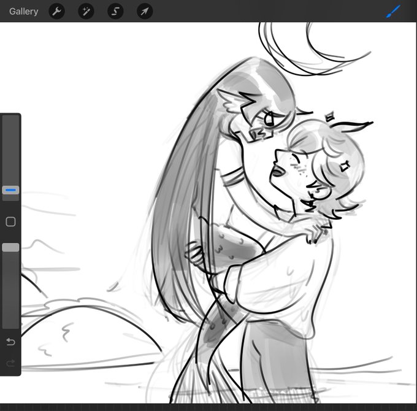Activate the Transform arrow tool
Screen dimensions: 417x411
[145, 12]
